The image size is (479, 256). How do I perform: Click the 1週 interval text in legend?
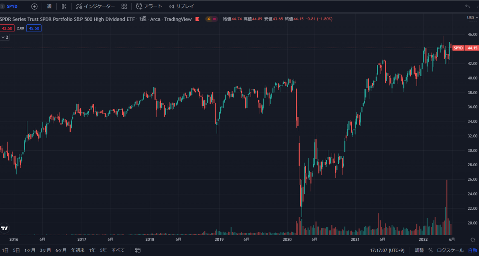click(143, 19)
